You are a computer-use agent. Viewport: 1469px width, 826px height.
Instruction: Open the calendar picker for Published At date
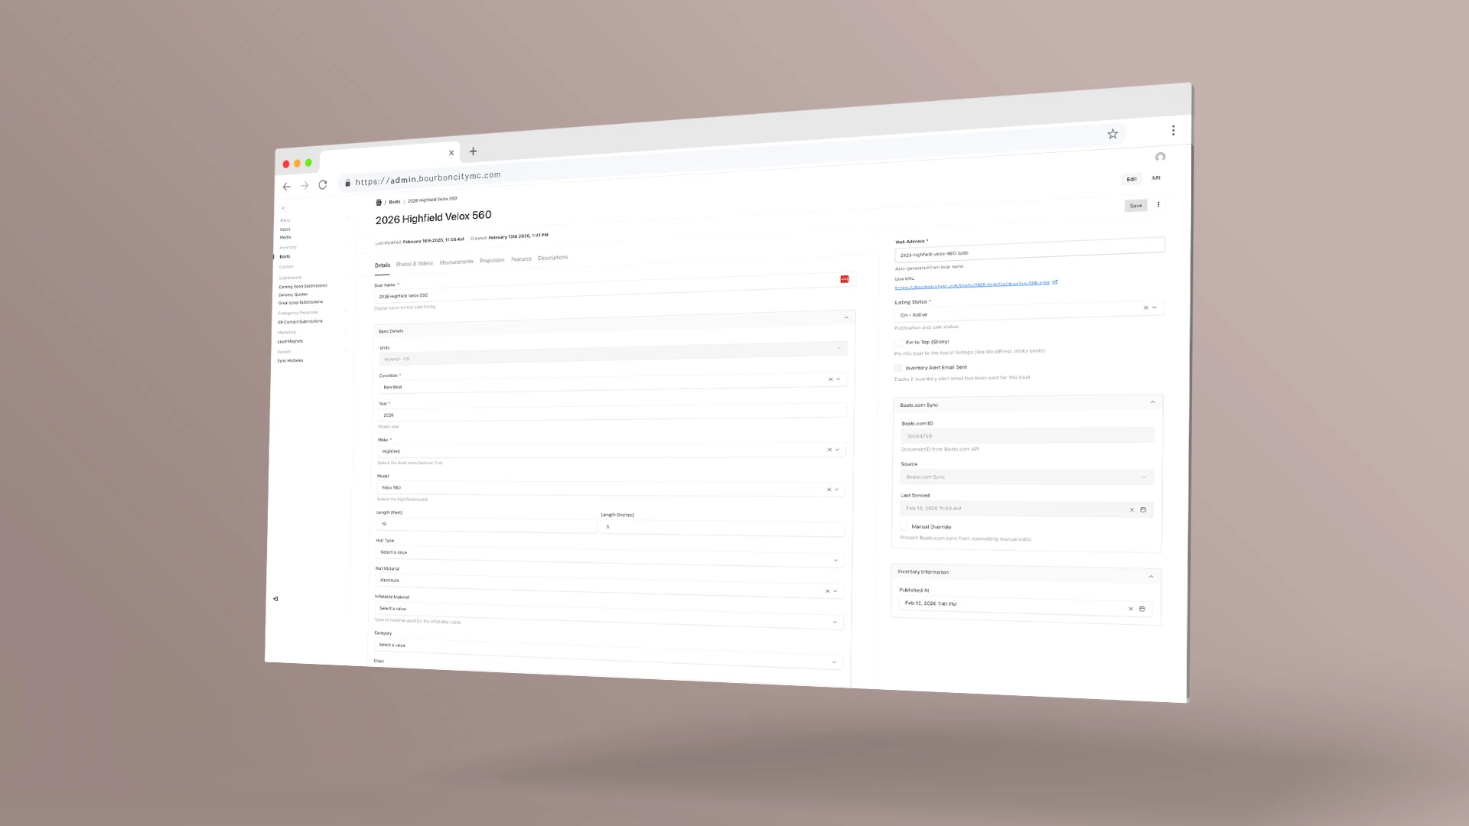[1142, 609]
